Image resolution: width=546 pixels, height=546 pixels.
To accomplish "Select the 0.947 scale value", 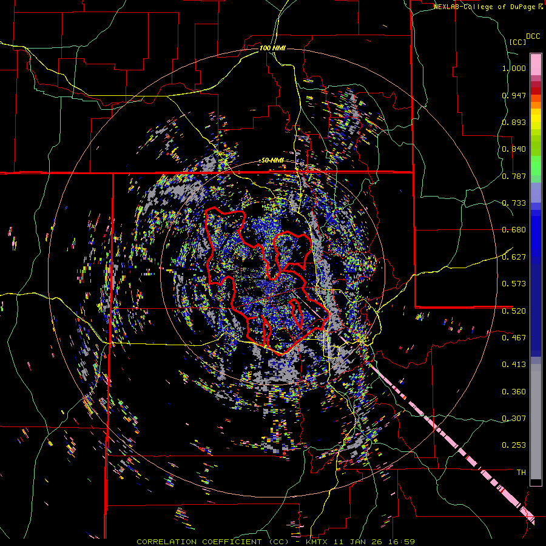I will pyautogui.click(x=514, y=95).
